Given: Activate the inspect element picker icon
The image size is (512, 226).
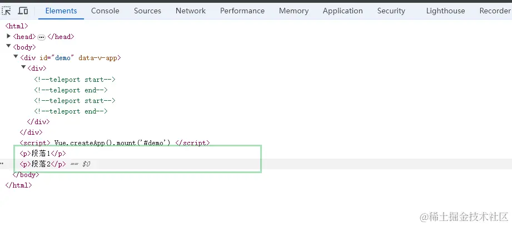Looking at the screenshot, I should pos(7,11).
